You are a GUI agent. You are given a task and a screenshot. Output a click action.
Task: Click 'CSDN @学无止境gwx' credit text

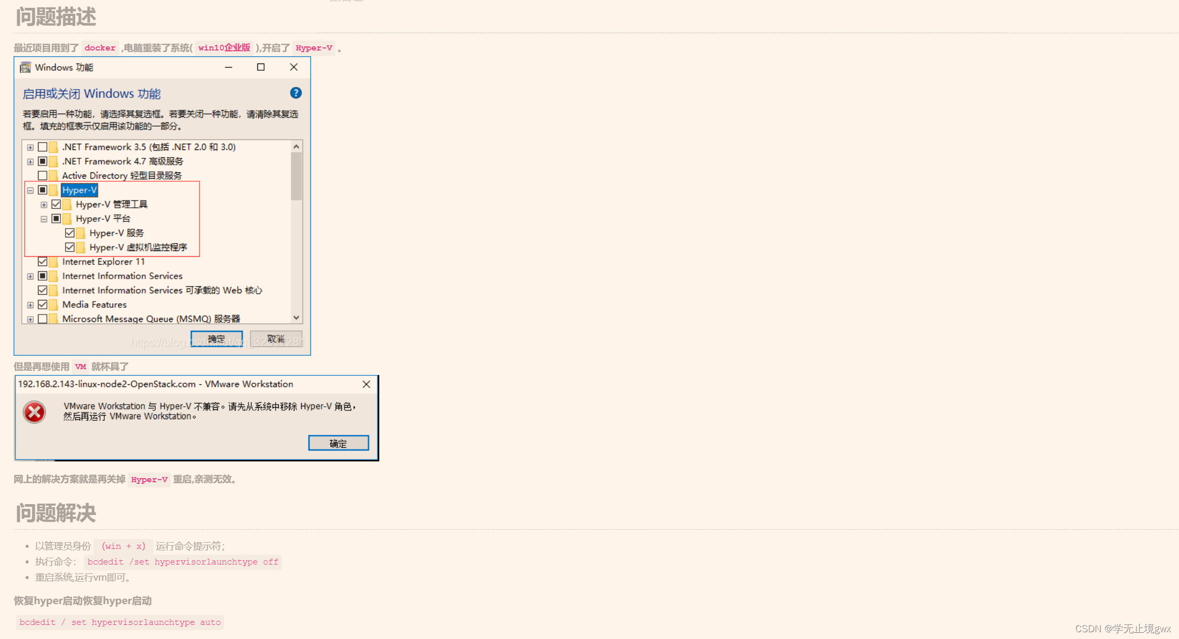tap(1123, 629)
